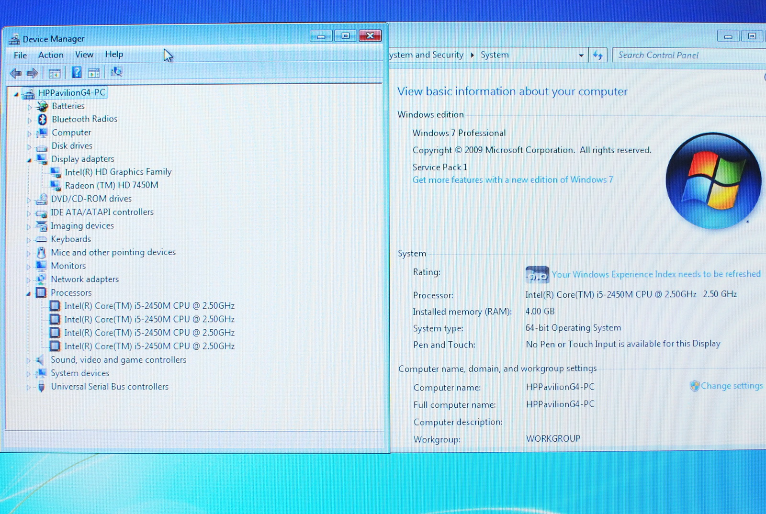Toggle the show/hide console tree toolbar icon
Screen dimensions: 766x514
coord(55,73)
